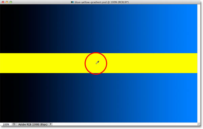Click the status bar icon beside 100%
Viewport: 203px width, 129px height.
[14, 124]
